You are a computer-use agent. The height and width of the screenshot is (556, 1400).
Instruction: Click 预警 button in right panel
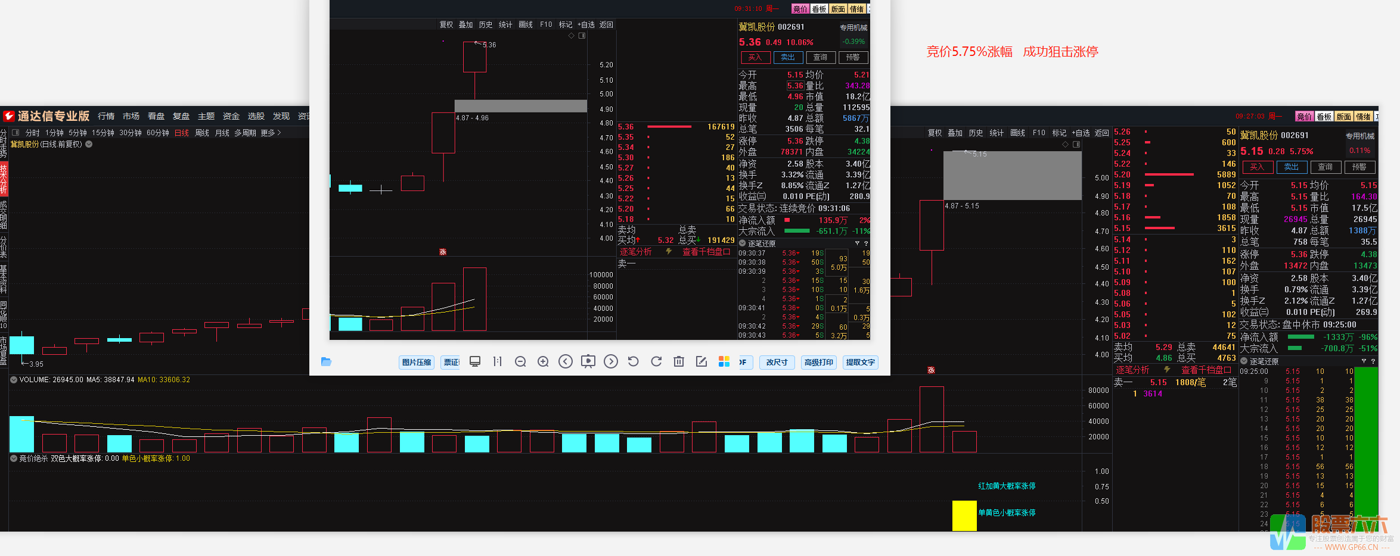click(1359, 167)
